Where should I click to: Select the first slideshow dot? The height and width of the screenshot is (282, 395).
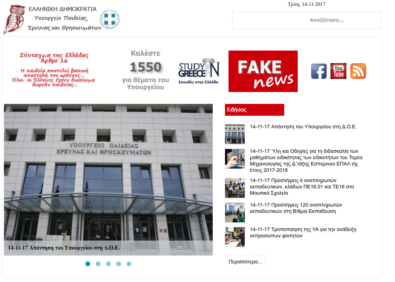[88, 264]
